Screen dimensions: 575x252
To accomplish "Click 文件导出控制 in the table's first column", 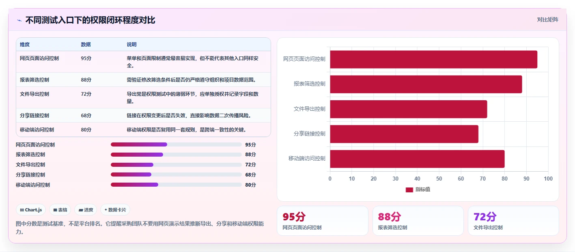I will click(34, 94).
